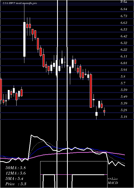Click the last small red candlestick near 5.28
This screenshot has height=188, width=134.
tap(104, 111)
